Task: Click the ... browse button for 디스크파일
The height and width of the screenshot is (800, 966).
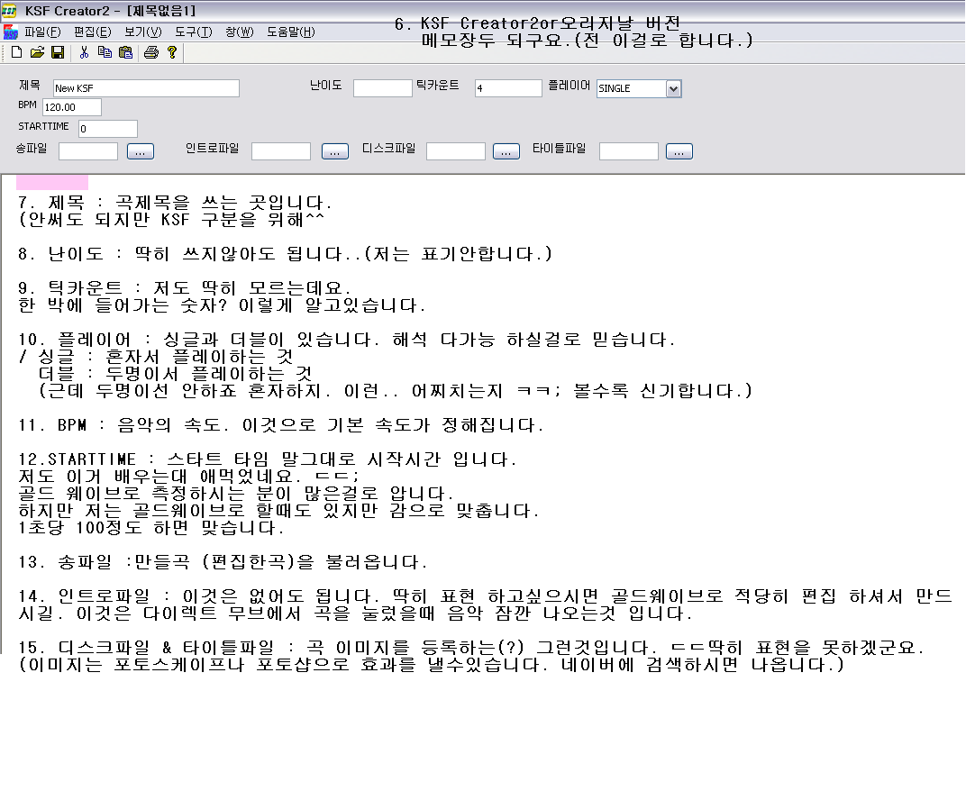Action: click(506, 151)
